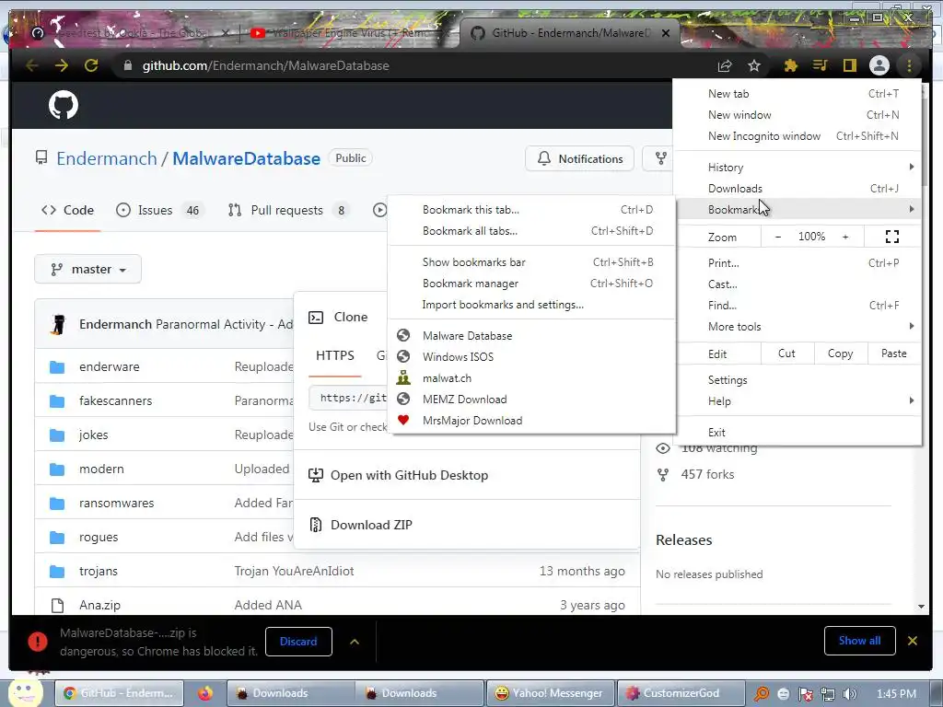Click the Actions play icon tab
This screenshot has height=707, width=943.
(x=379, y=210)
